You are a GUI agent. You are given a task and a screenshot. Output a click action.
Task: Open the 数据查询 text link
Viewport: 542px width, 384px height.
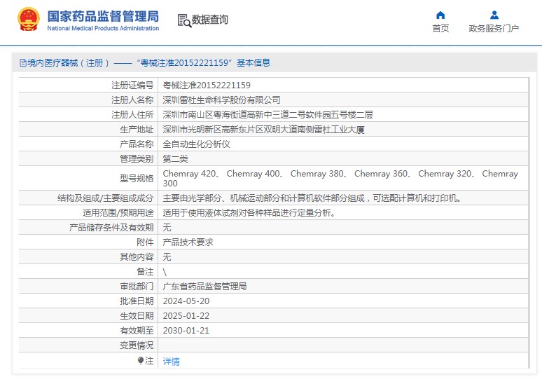[210, 20]
